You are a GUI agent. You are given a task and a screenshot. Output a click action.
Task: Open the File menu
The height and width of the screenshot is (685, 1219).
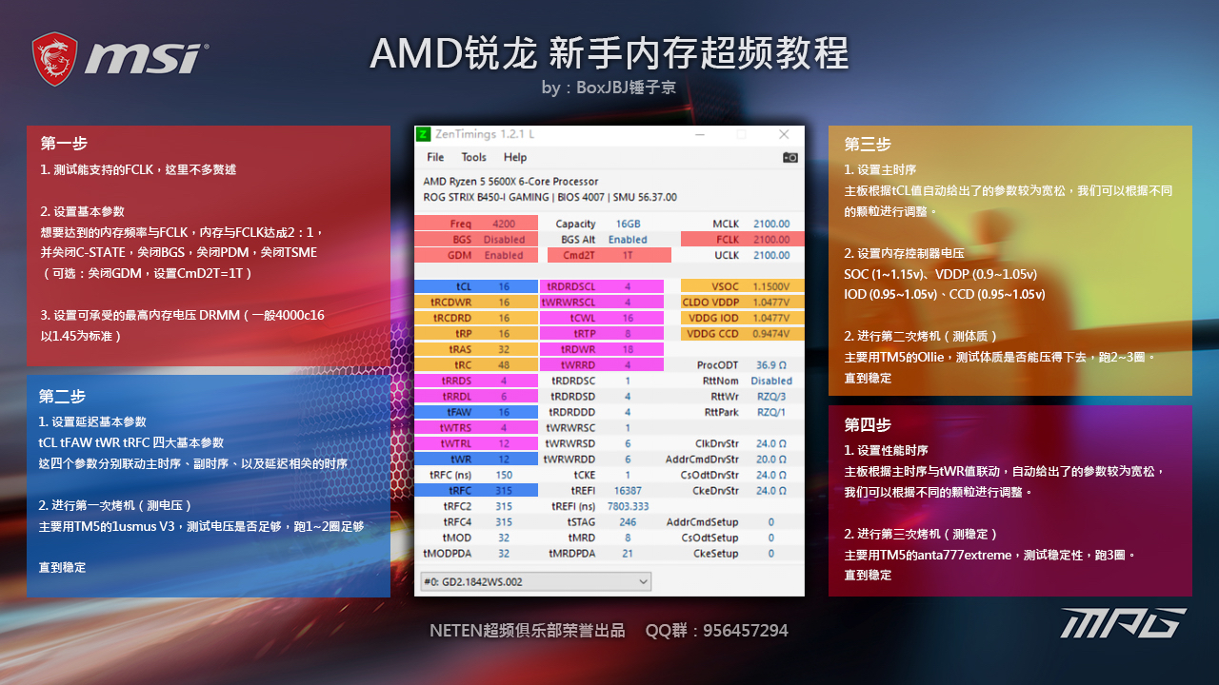point(434,157)
